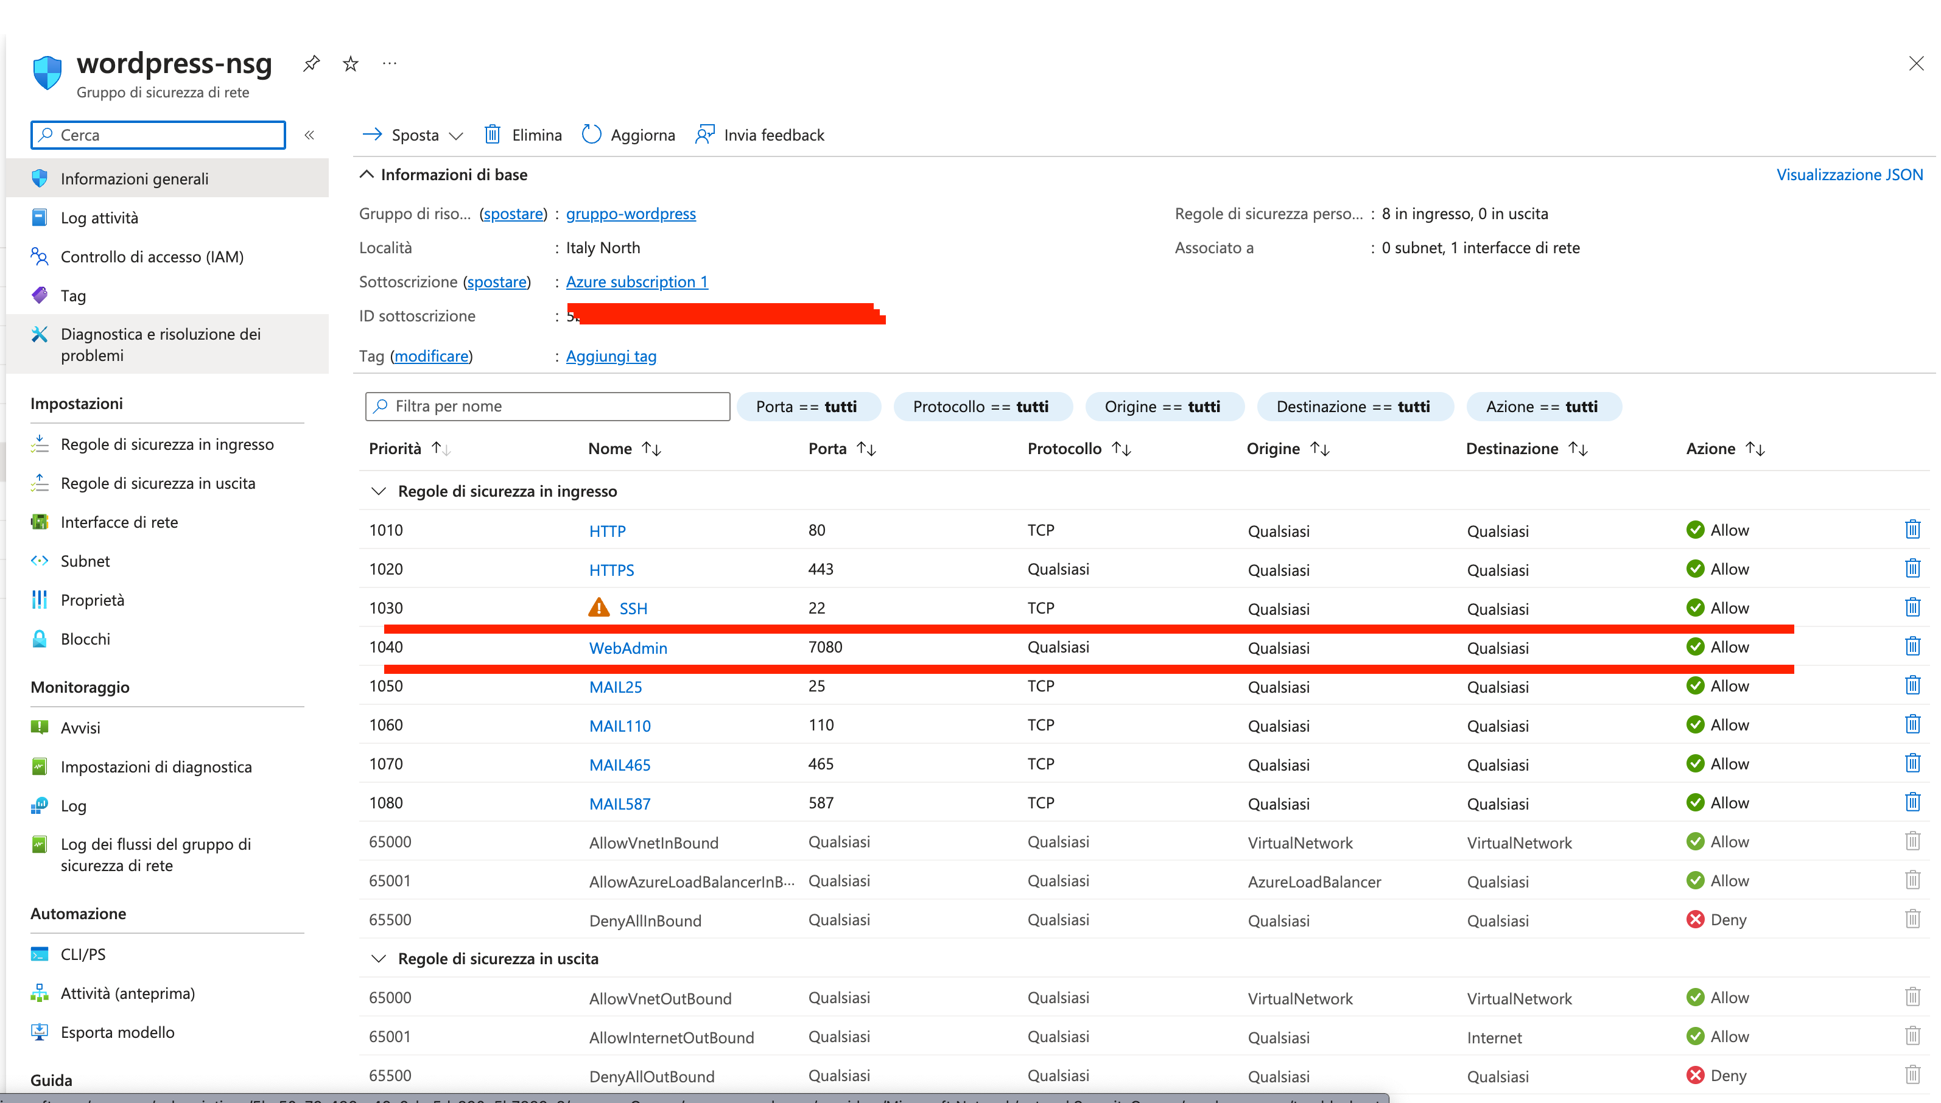The width and height of the screenshot is (1941, 1103).
Task: Delete the MAIL587 rule with its trash icon
Action: coord(1912,802)
